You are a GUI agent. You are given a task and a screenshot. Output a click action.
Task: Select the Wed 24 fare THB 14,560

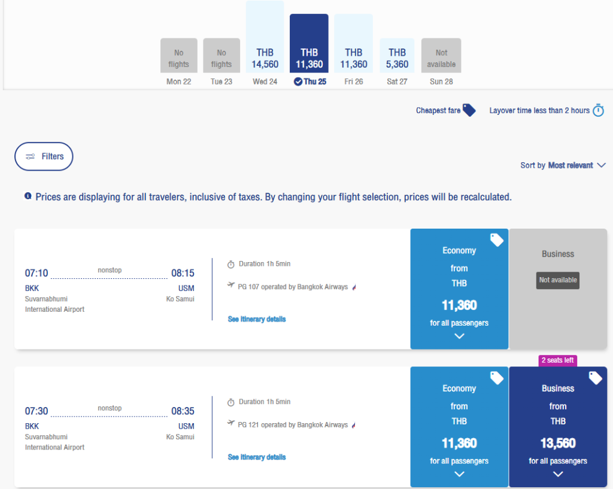point(265,37)
